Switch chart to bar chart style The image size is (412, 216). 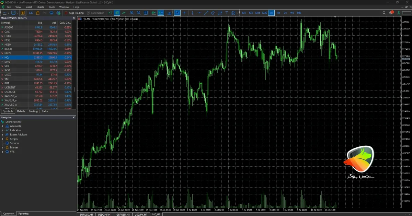(110, 13)
